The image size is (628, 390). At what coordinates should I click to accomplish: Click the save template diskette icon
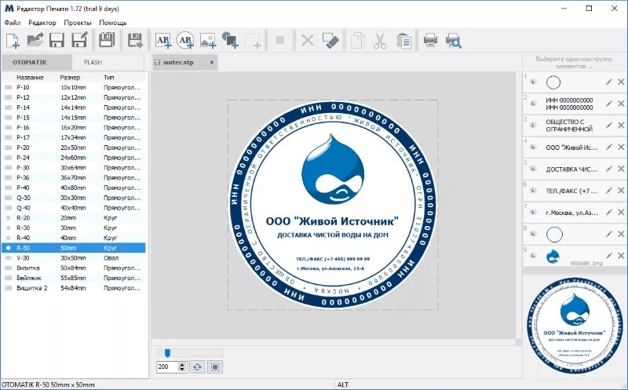tap(107, 40)
